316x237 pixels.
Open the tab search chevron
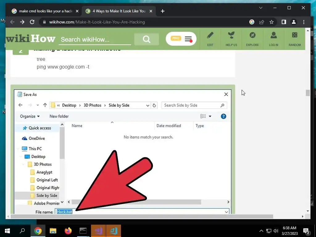(260, 8)
